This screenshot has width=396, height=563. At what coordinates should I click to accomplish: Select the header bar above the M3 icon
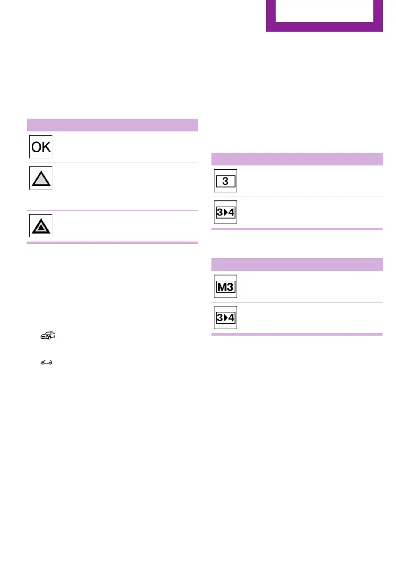pos(296,264)
